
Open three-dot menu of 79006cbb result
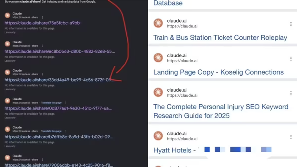(x=42, y=160)
